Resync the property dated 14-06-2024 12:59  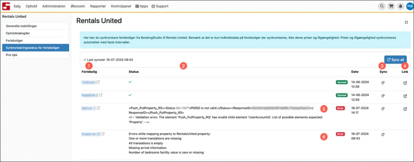(x=383, y=96)
